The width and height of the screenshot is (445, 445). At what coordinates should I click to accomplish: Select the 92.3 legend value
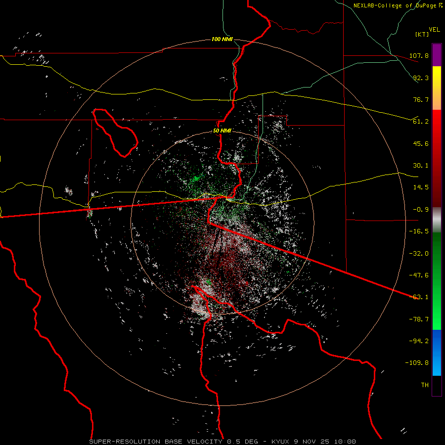420,78
